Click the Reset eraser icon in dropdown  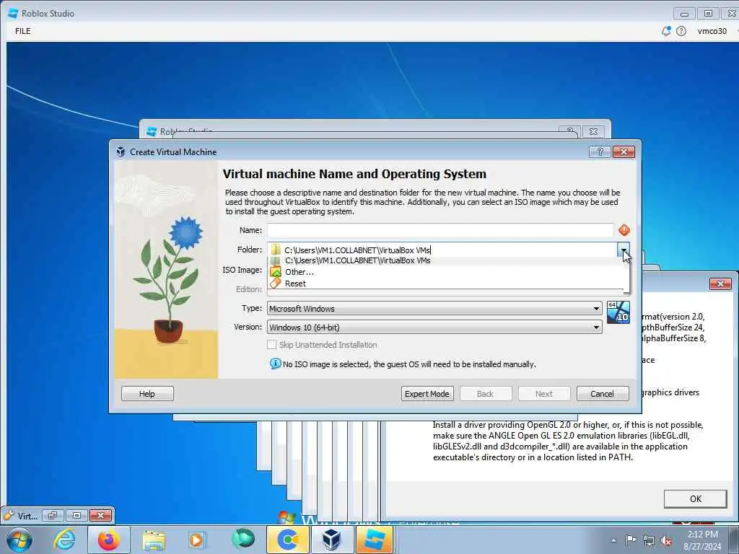click(276, 283)
